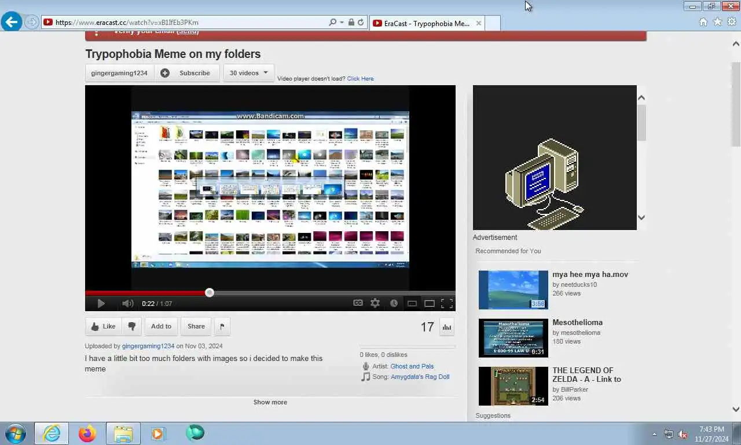The image size is (741, 445).
Task: Open the browser Home icon
Action: point(703,22)
